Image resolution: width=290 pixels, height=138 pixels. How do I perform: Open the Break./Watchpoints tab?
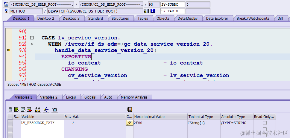point(253,18)
